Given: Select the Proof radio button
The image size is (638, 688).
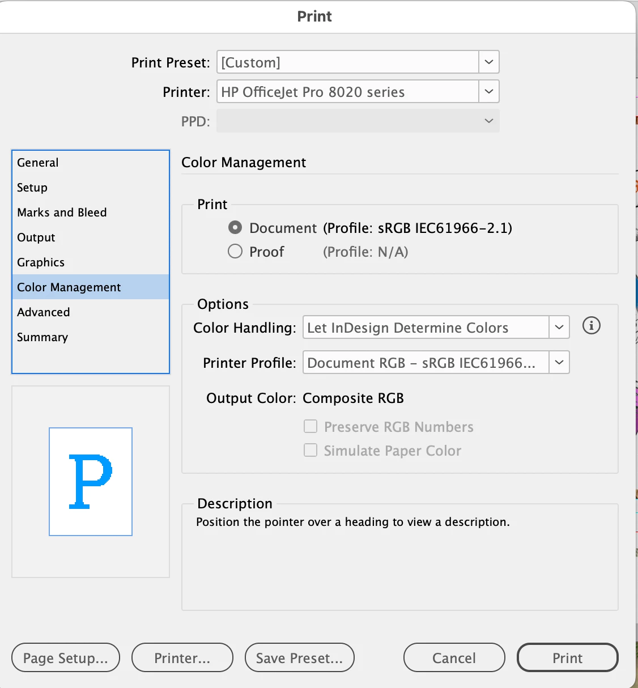Looking at the screenshot, I should 235,251.
